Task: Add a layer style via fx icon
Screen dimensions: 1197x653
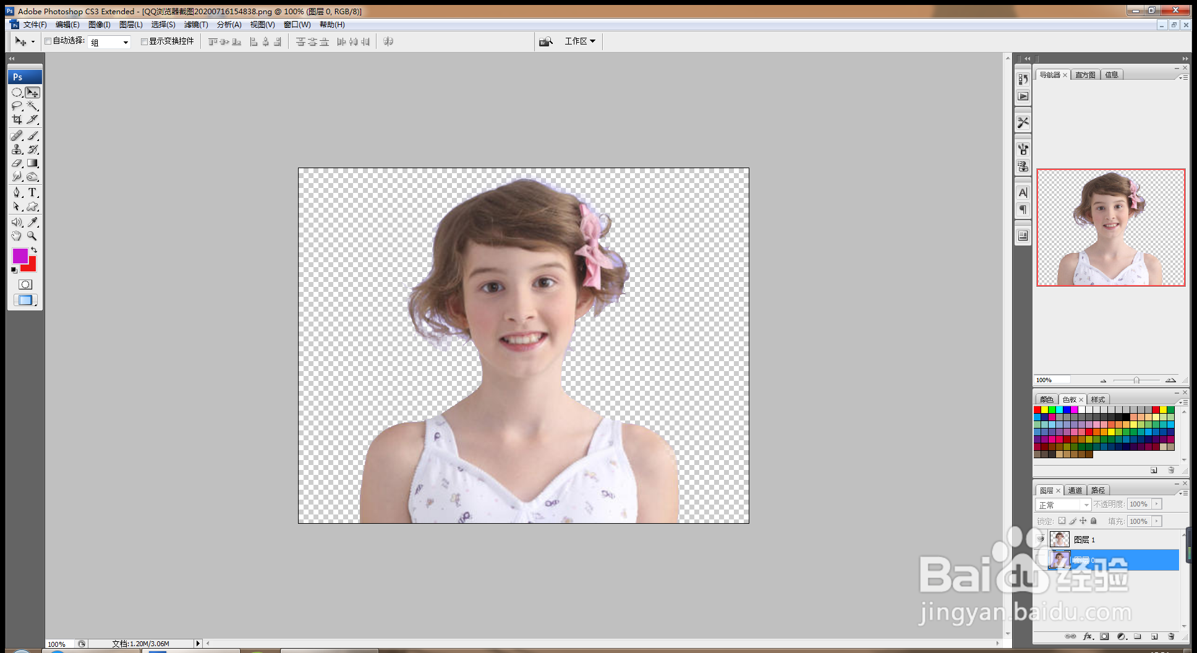Action: [1088, 636]
